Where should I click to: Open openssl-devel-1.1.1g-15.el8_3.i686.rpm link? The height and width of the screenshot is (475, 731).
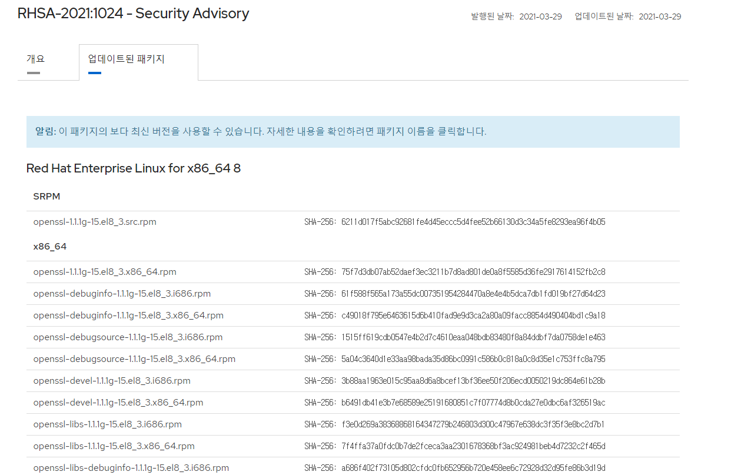click(112, 381)
